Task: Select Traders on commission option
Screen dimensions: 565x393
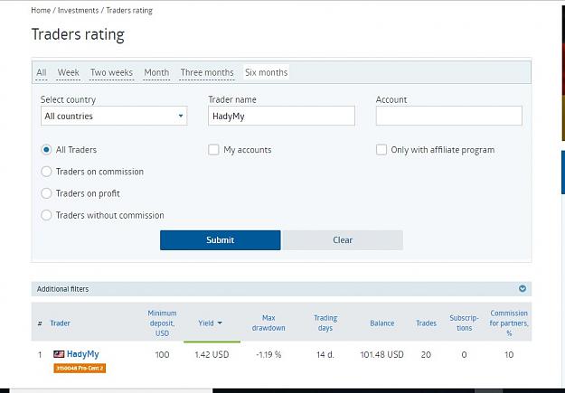Action: (x=46, y=172)
